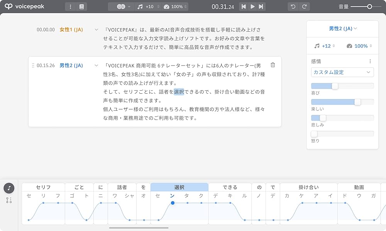Click the emotion faces icon in the toolbar

click(x=121, y=6)
